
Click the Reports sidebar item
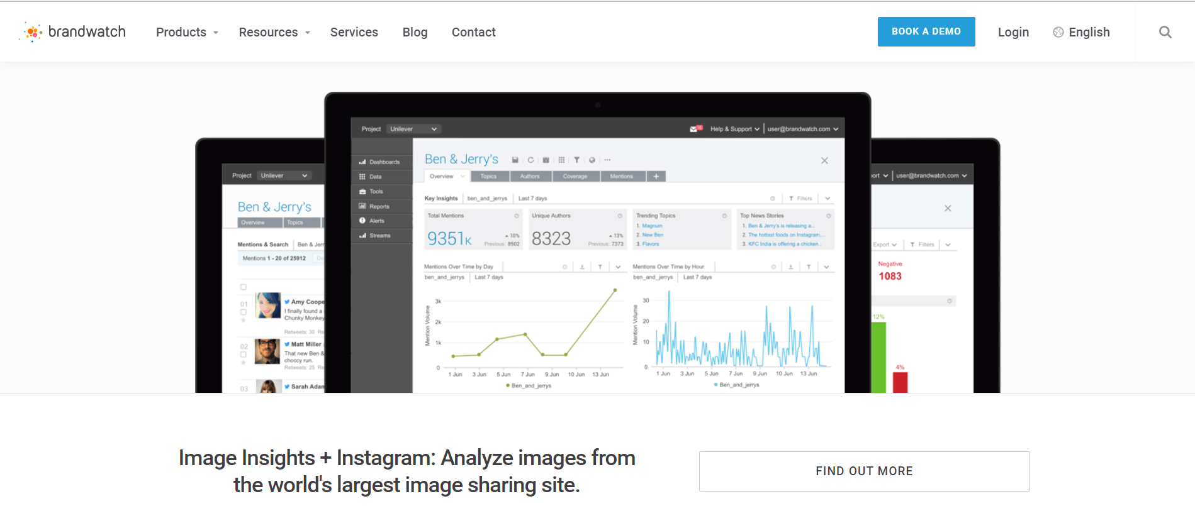coord(380,206)
